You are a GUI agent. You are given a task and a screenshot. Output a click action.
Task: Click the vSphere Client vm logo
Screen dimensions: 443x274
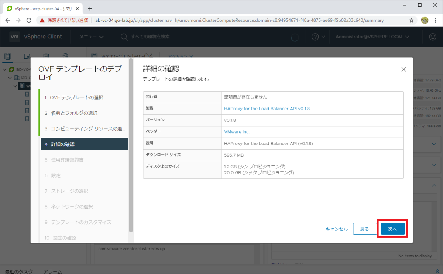(15, 37)
